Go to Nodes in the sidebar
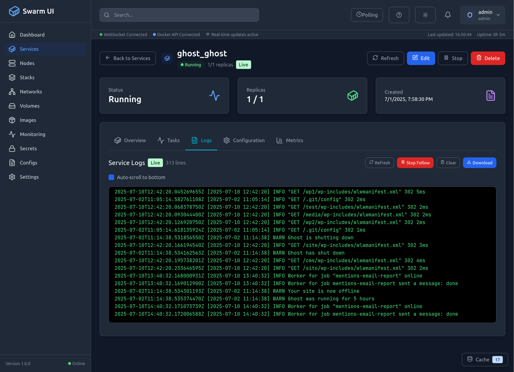514x372 pixels. 45,63
